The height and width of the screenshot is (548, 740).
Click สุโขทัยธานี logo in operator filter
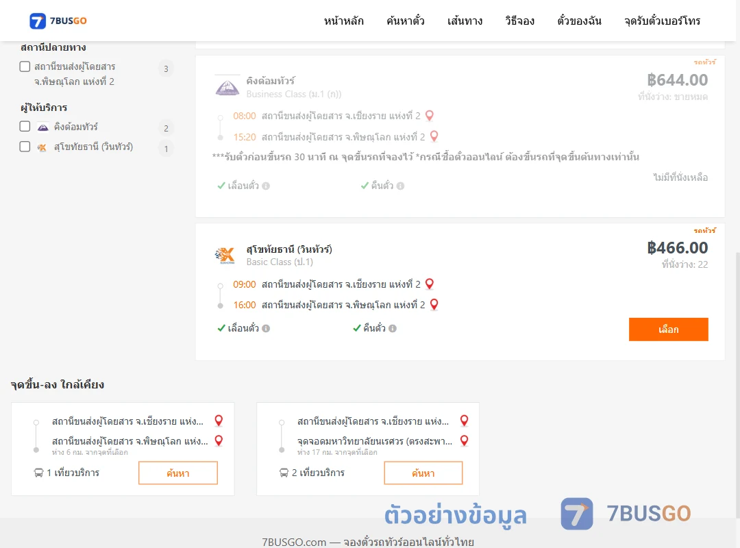[x=42, y=147]
